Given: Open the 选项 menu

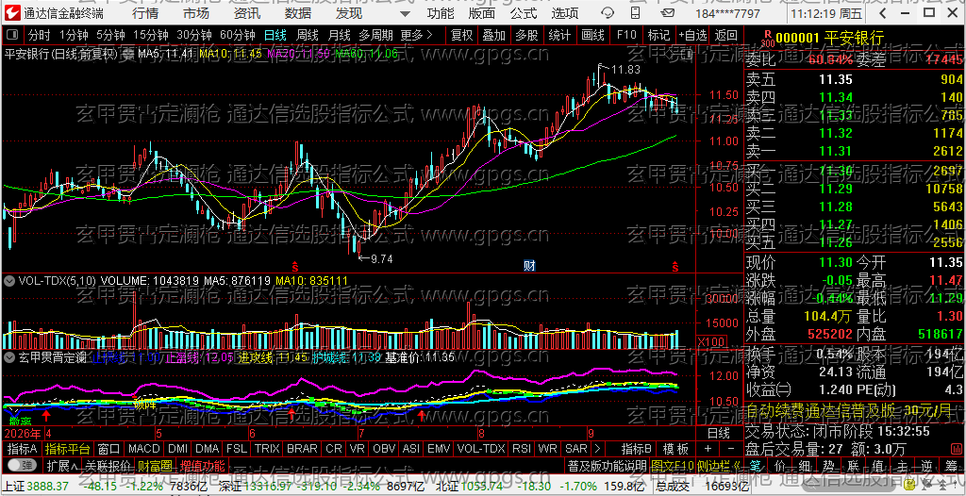Looking at the screenshot, I should pos(564,13).
